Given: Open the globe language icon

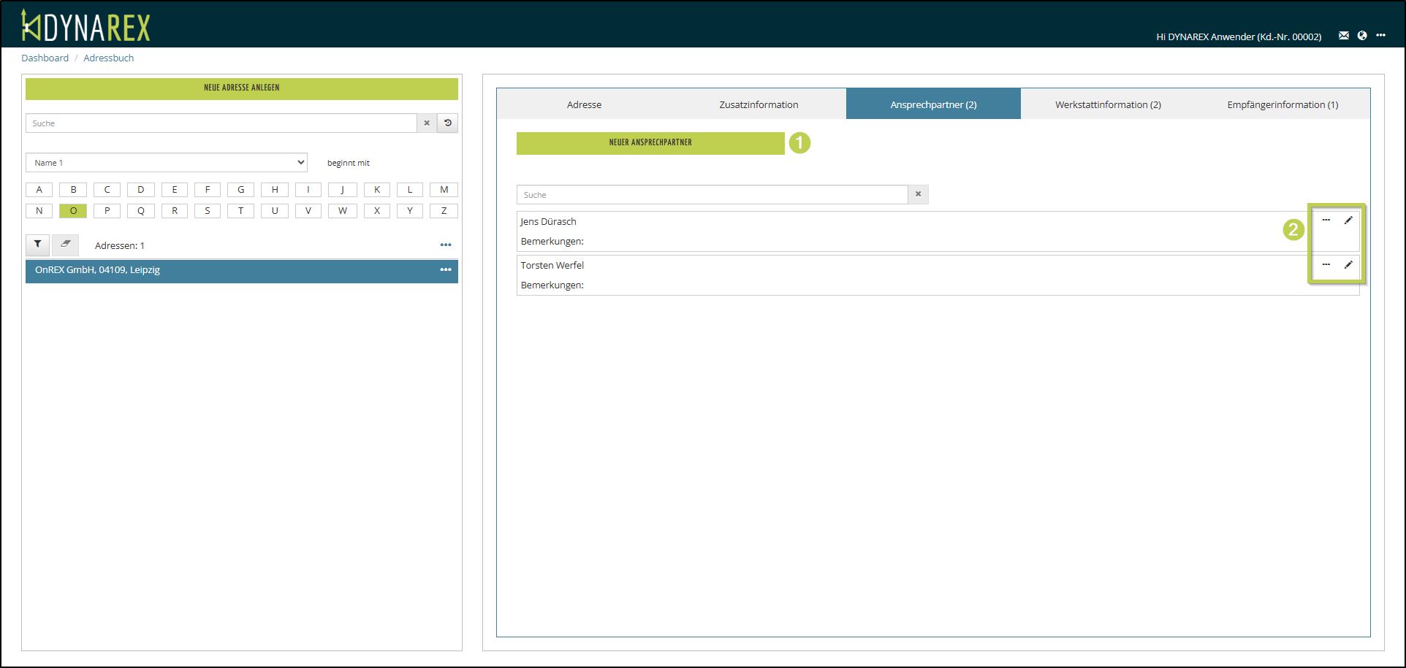Looking at the screenshot, I should point(1362,36).
